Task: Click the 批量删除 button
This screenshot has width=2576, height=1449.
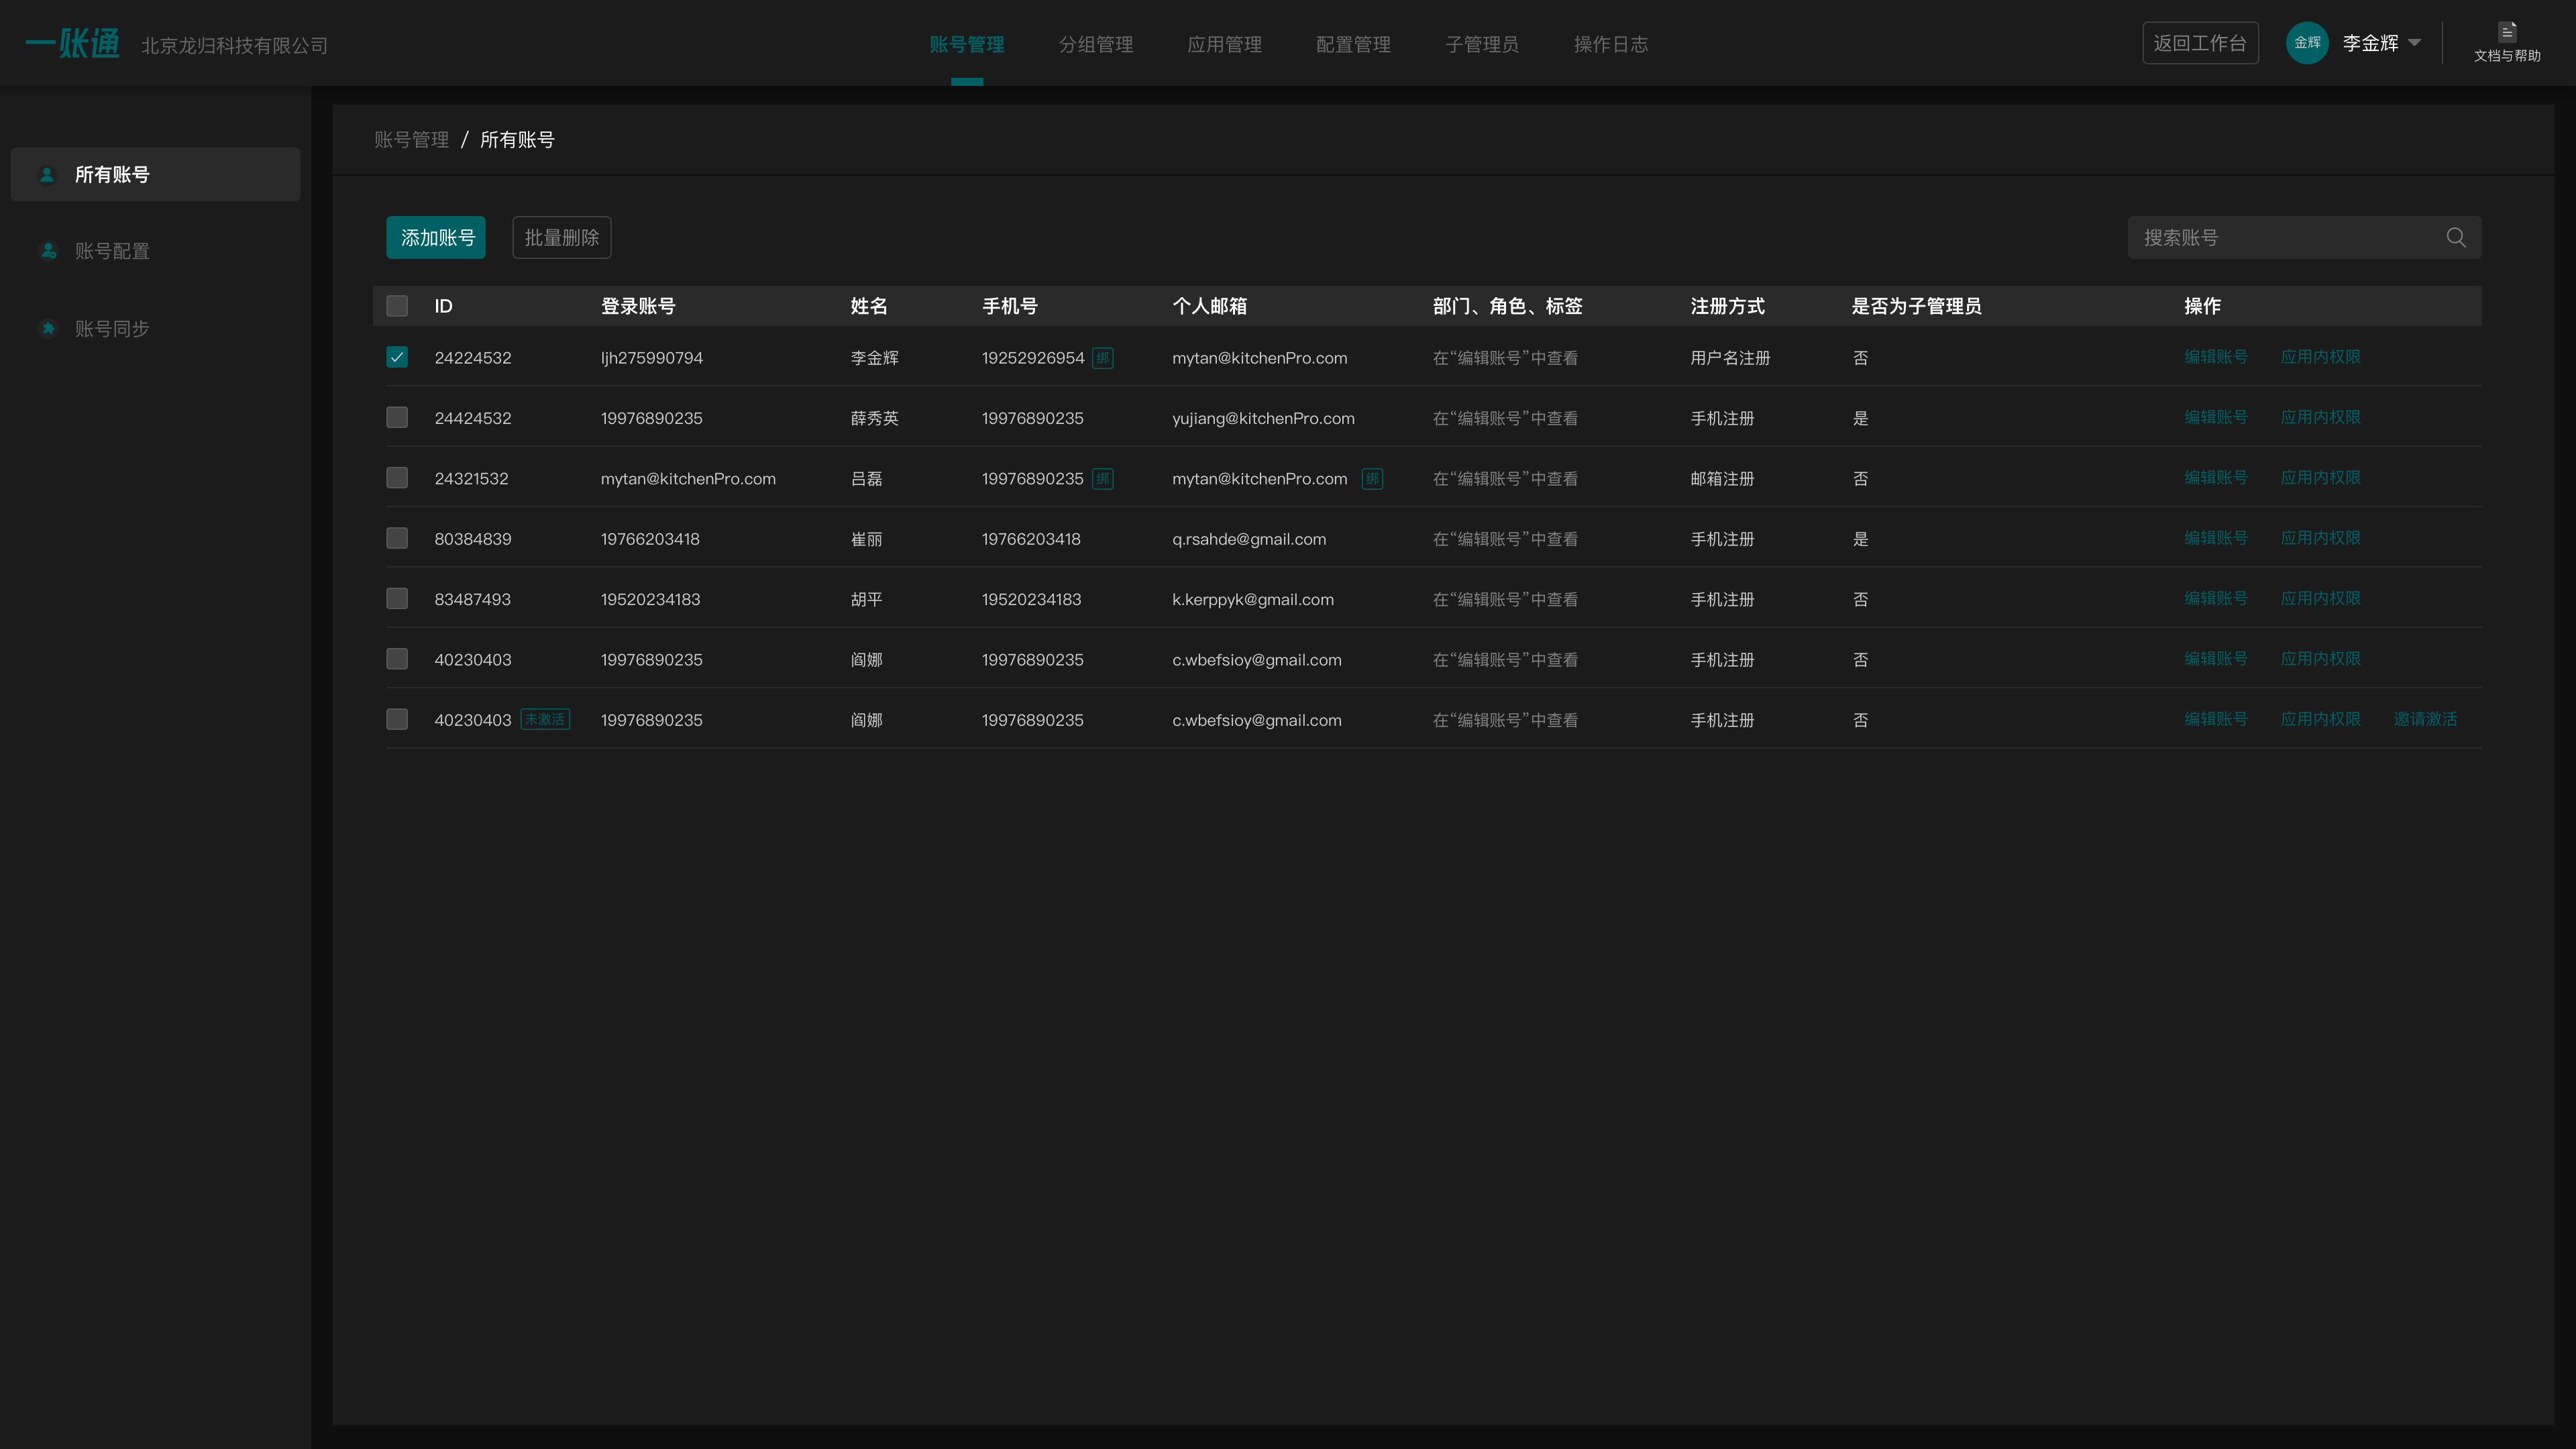Action: [x=561, y=237]
